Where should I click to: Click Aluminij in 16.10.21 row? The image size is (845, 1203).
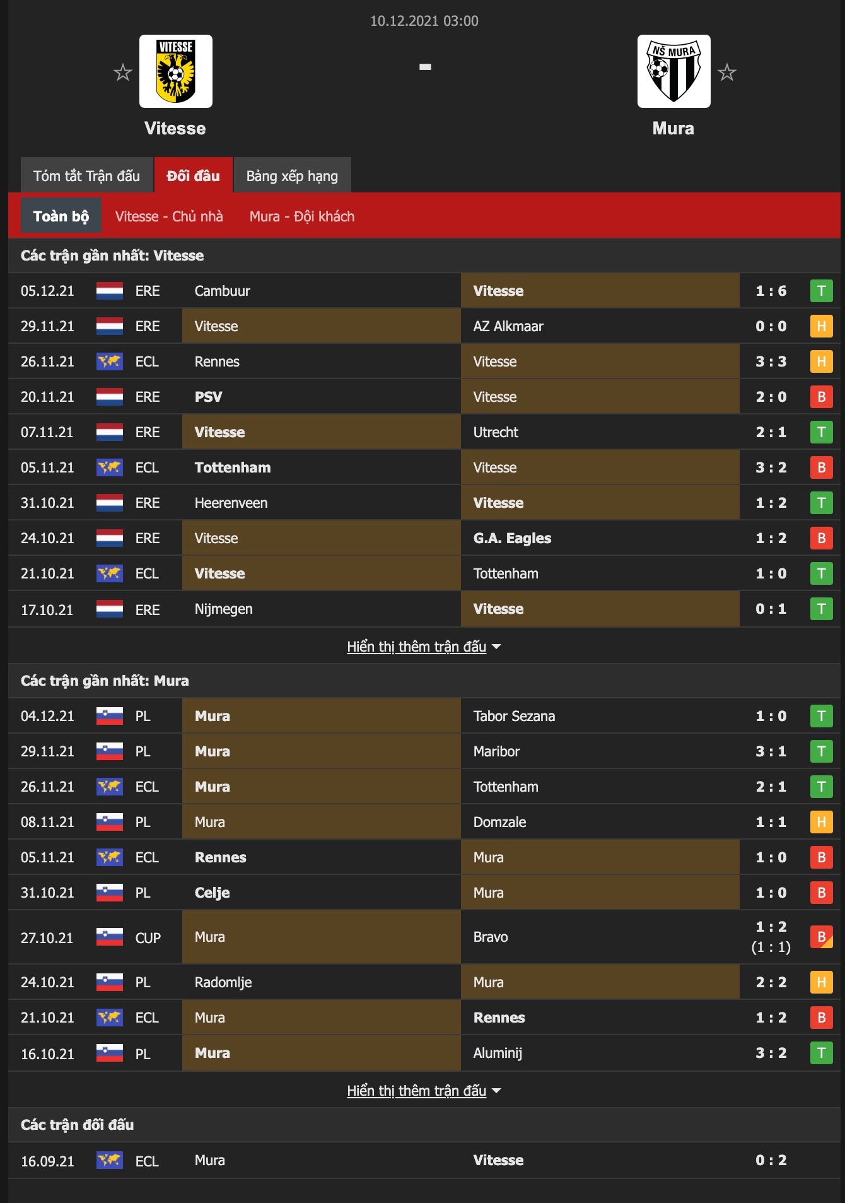coord(498,1053)
